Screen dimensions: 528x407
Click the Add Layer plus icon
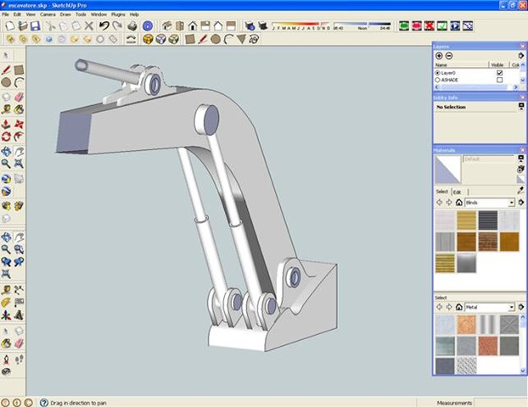[x=439, y=55]
